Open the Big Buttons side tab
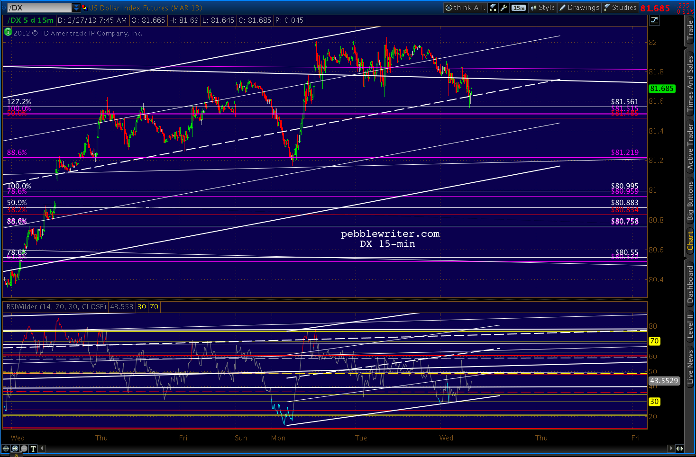 click(x=690, y=201)
